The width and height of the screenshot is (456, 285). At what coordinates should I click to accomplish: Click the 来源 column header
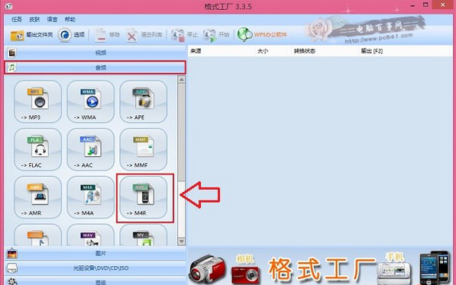pyautogui.click(x=221, y=51)
